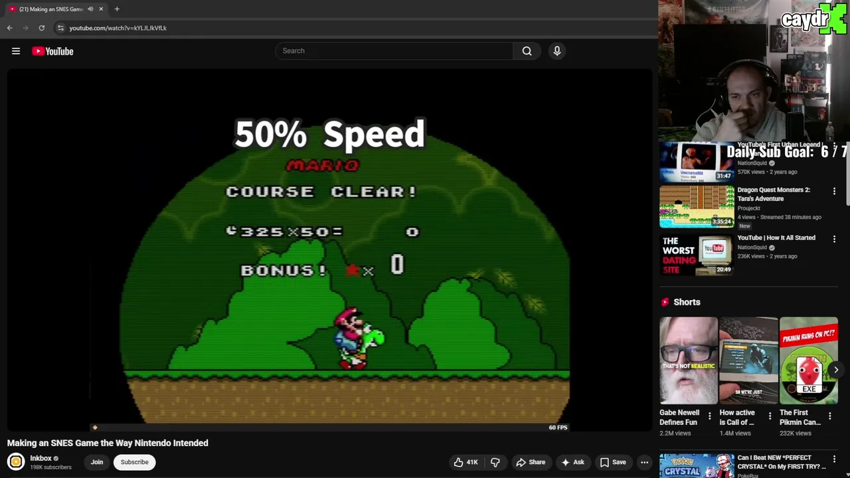Open Gabe Newell Defines Fun short
850x478 pixels.
(689, 360)
